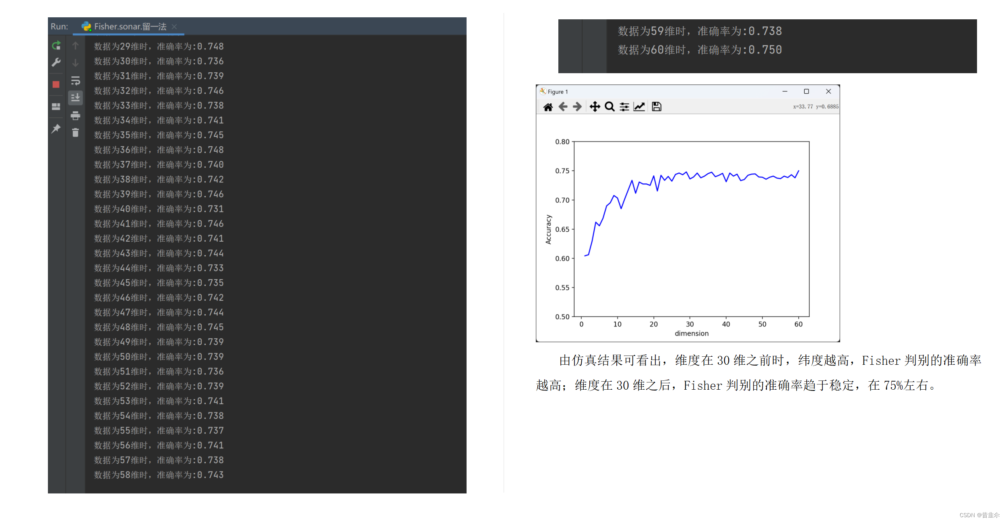Activate Zoom to rectangle magnifier tool

(x=609, y=107)
